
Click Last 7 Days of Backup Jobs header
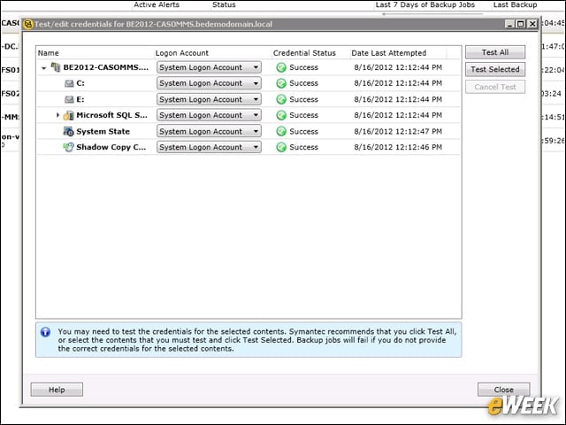point(424,4)
